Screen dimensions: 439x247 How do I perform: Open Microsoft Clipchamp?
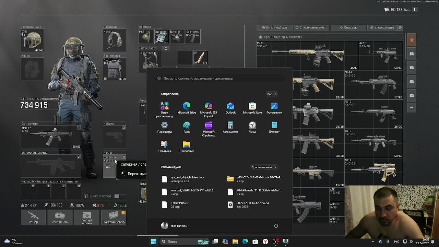[209, 129]
